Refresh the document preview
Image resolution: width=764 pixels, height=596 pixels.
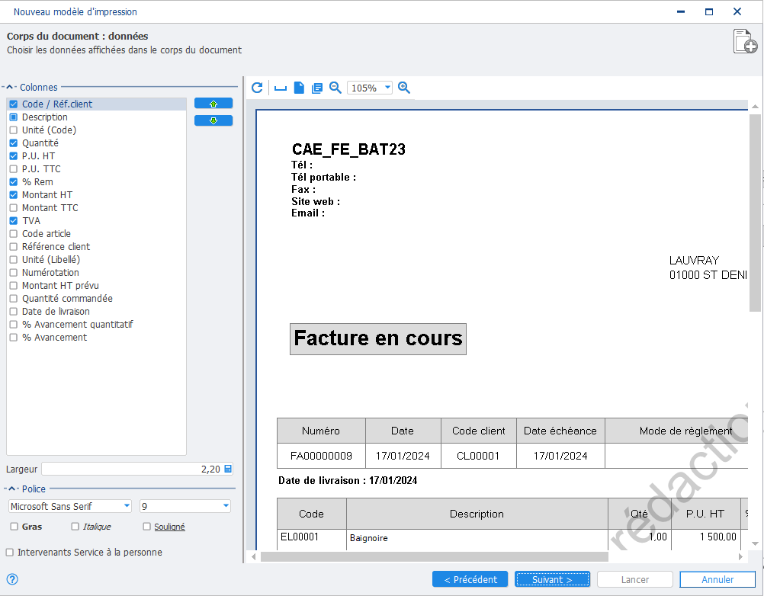pyautogui.click(x=257, y=88)
